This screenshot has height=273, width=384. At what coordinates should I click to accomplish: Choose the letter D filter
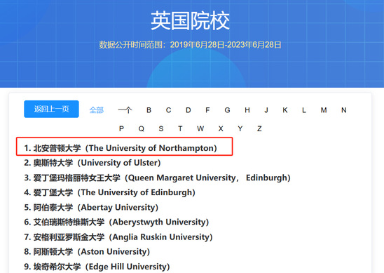click(x=188, y=110)
